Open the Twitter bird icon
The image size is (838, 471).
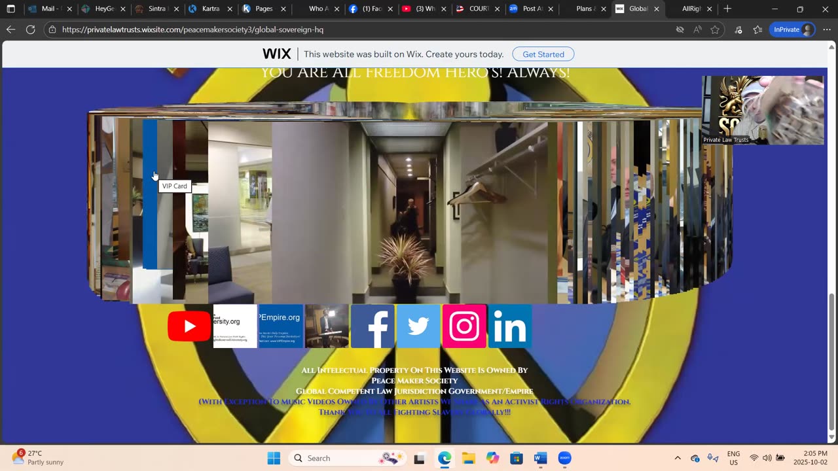(418, 326)
